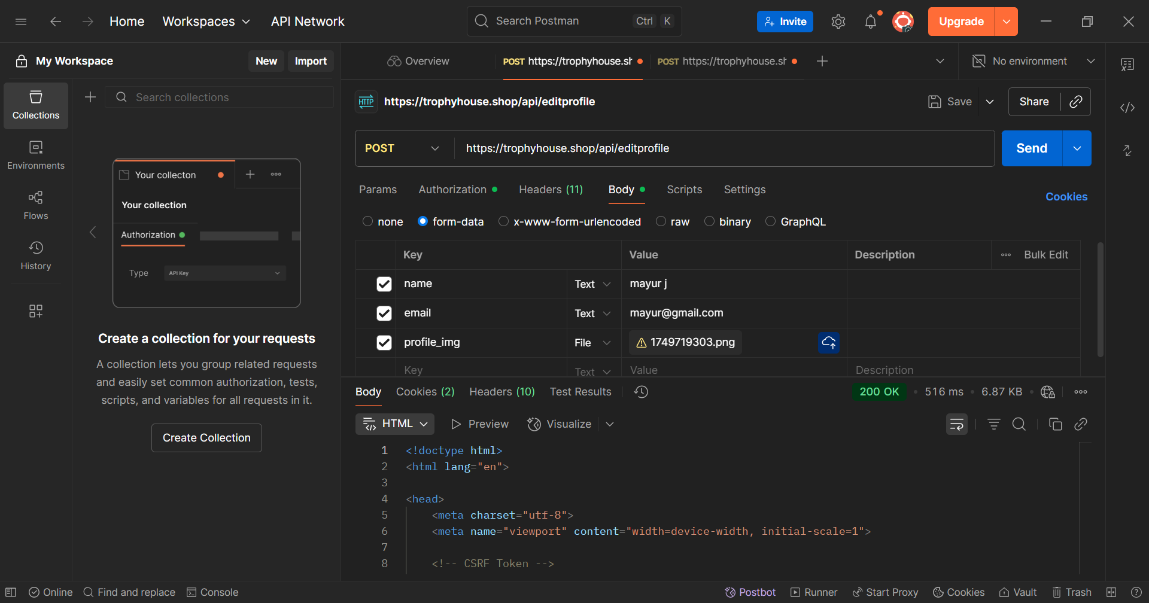
Task: Open the No environment selector
Action: [1034, 61]
